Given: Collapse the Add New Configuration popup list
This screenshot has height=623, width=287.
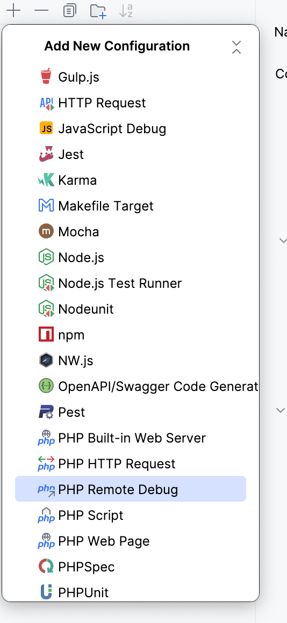Looking at the screenshot, I should click(x=236, y=47).
